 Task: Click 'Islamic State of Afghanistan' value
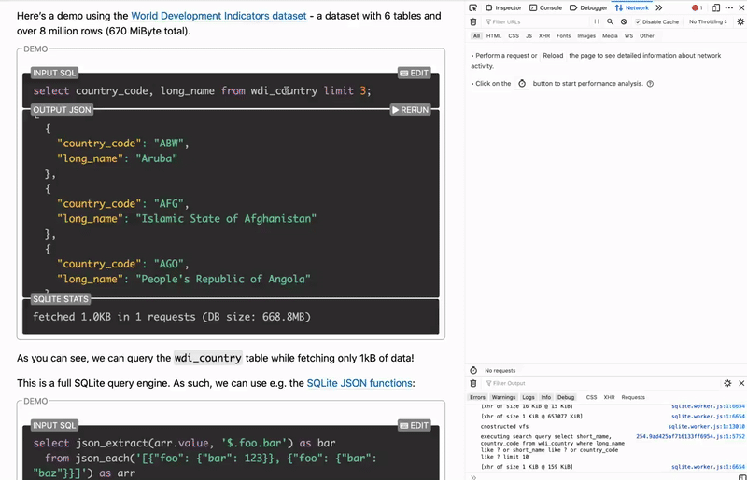[226, 219]
